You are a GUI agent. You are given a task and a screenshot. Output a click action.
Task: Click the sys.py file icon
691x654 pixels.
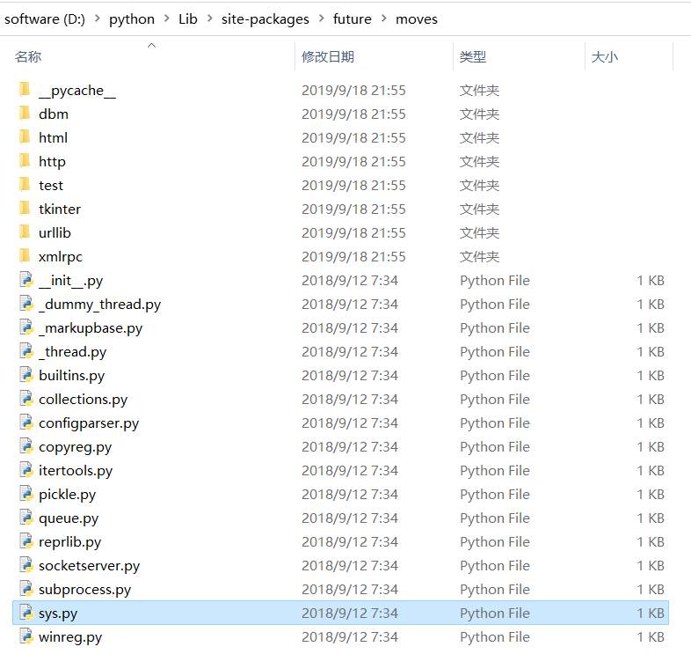click(26, 613)
